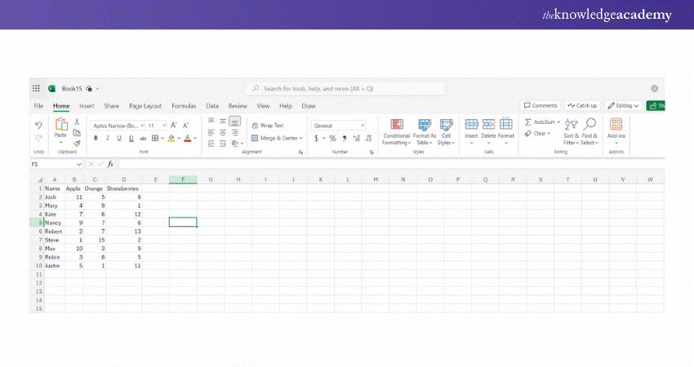Viewport: 694px width, 367px height.
Task: Toggle Italic formatting
Action: (107, 139)
